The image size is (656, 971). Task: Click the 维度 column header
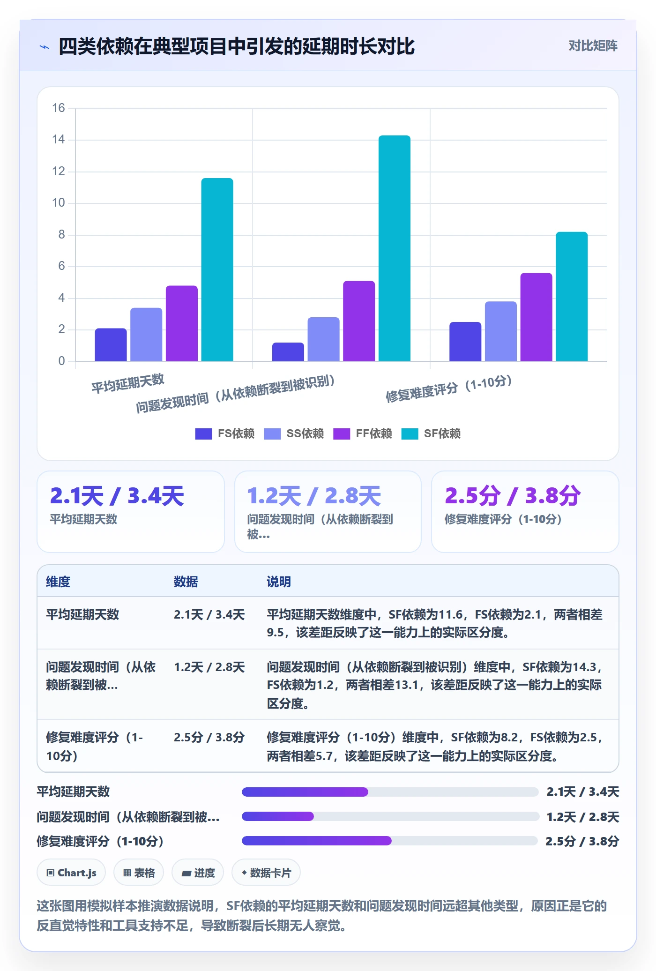point(58,582)
